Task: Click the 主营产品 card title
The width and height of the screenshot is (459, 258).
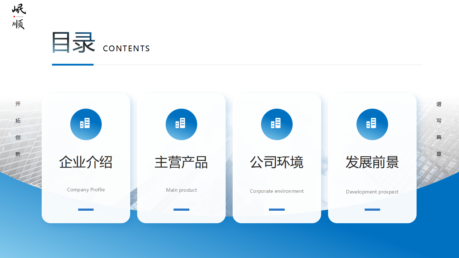Action: [181, 162]
